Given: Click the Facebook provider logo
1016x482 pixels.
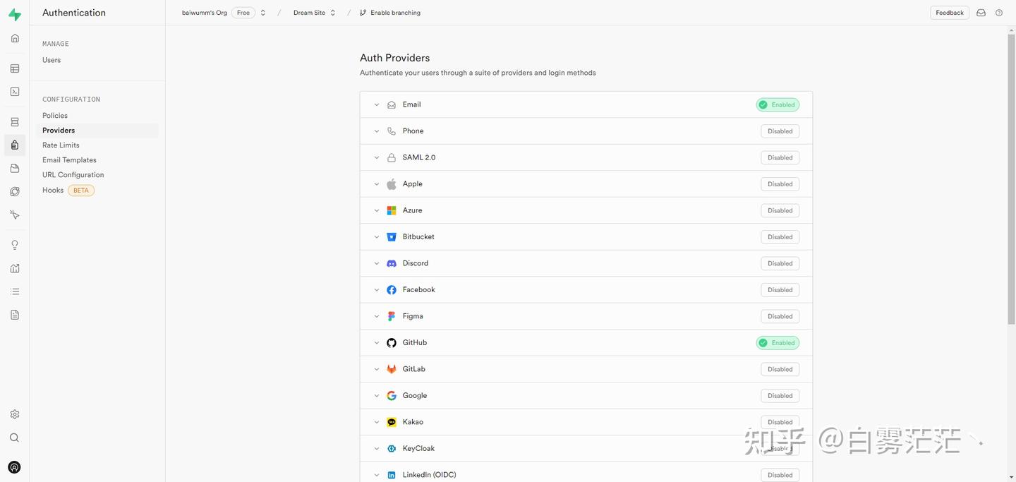Looking at the screenshot, I should click(392, 290).
